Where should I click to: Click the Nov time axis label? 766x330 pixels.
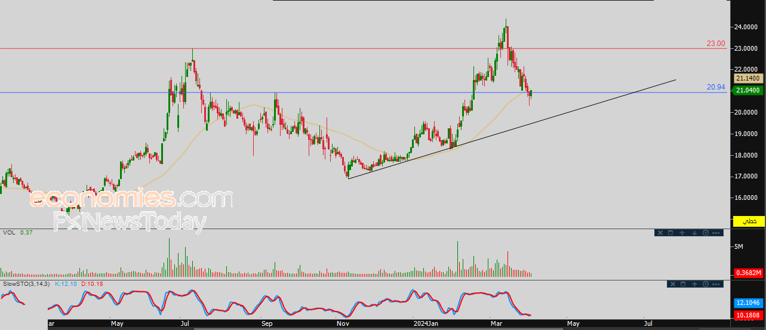click(x=343, y=324)
